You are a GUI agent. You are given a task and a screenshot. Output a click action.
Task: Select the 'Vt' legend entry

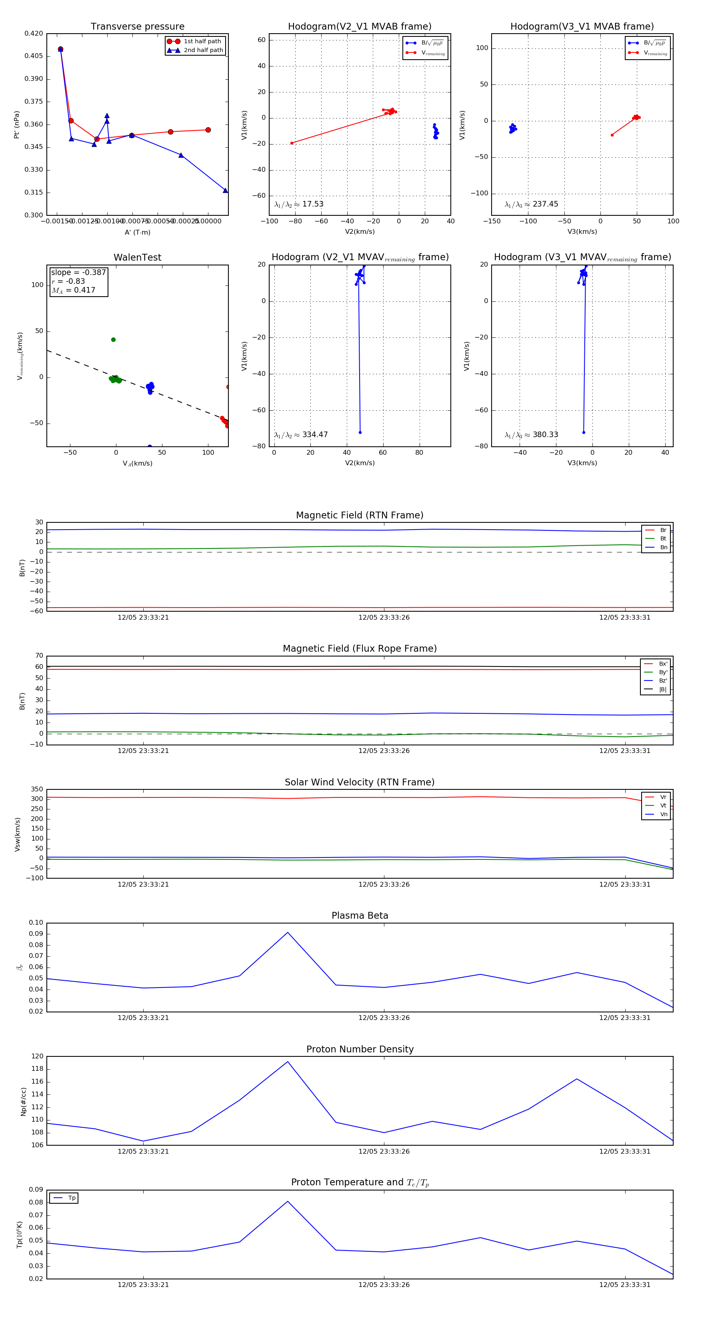(656, 806)
